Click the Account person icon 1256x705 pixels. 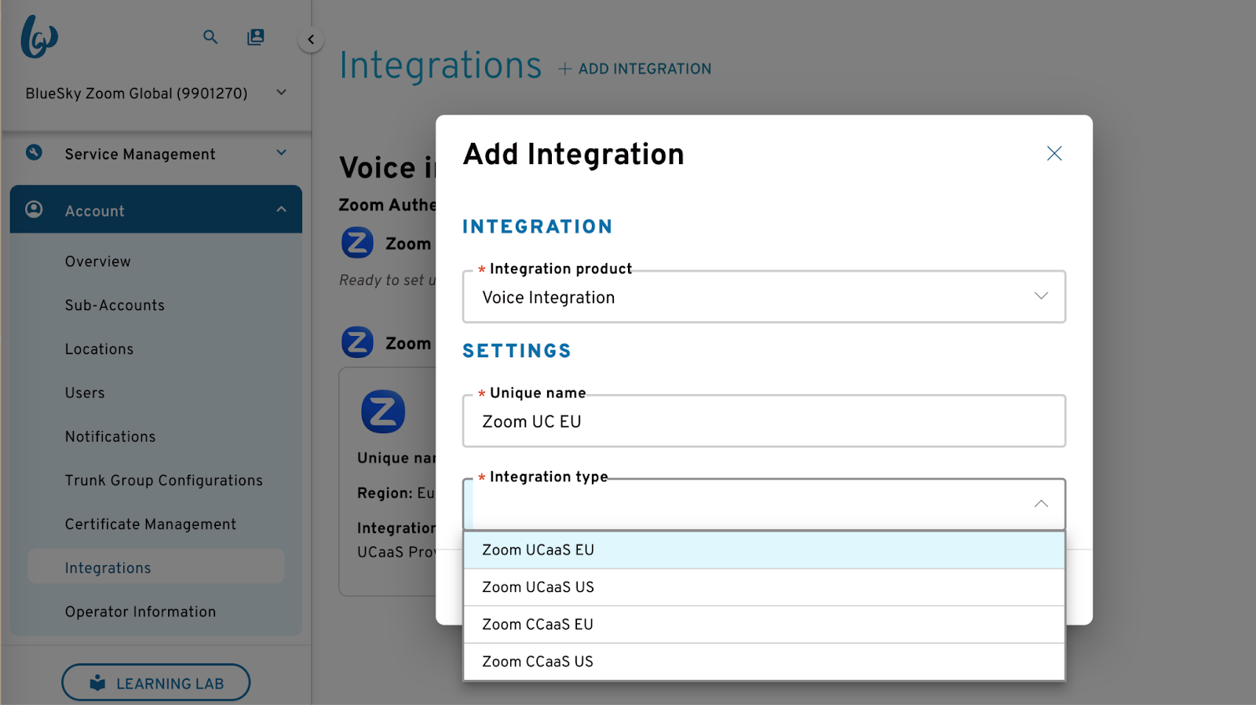[x=34, y=209]
